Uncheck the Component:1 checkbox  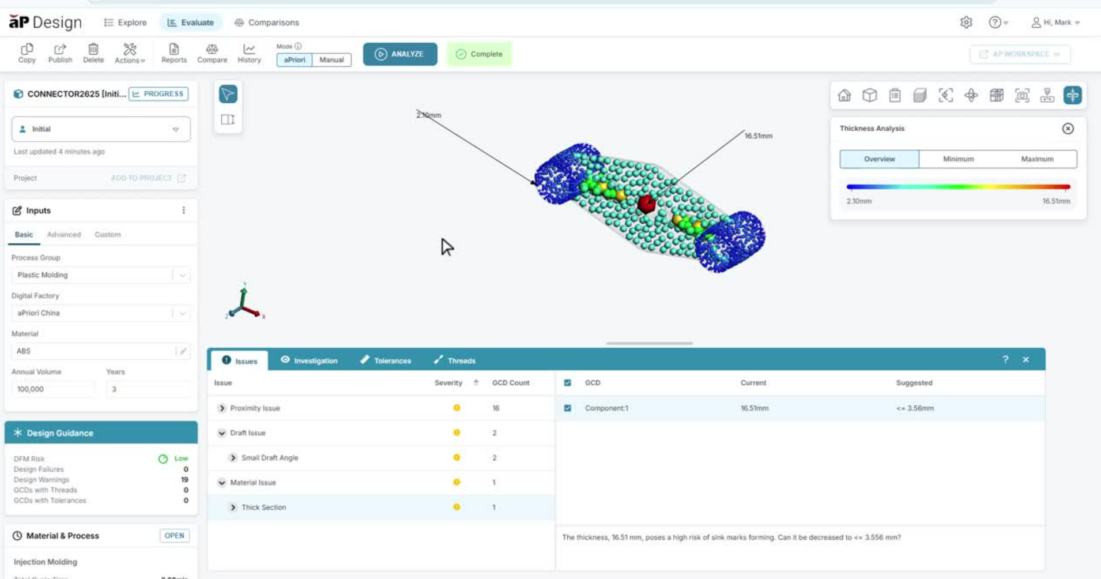coord(568,408)
